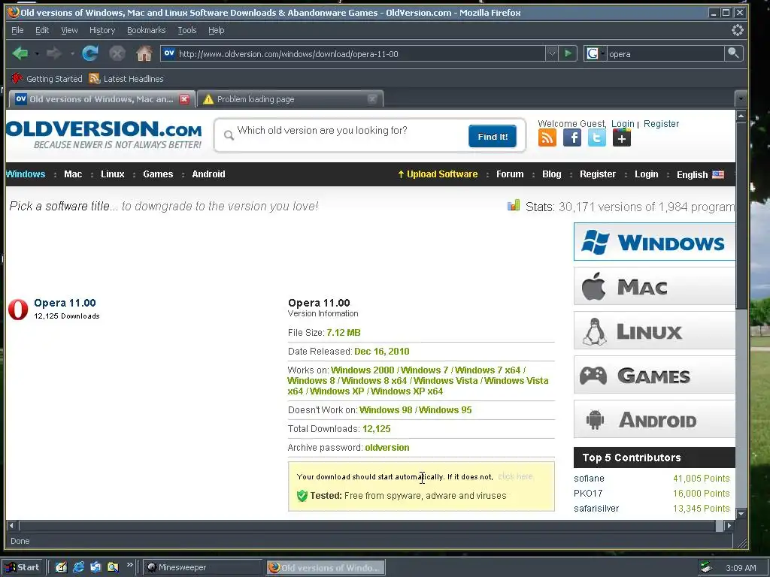This screenshot has height=577, width=770.
Task: Click the Find It! button
Action: click(492, 137)
